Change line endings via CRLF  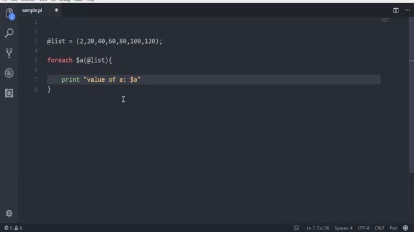coord(380,228)
